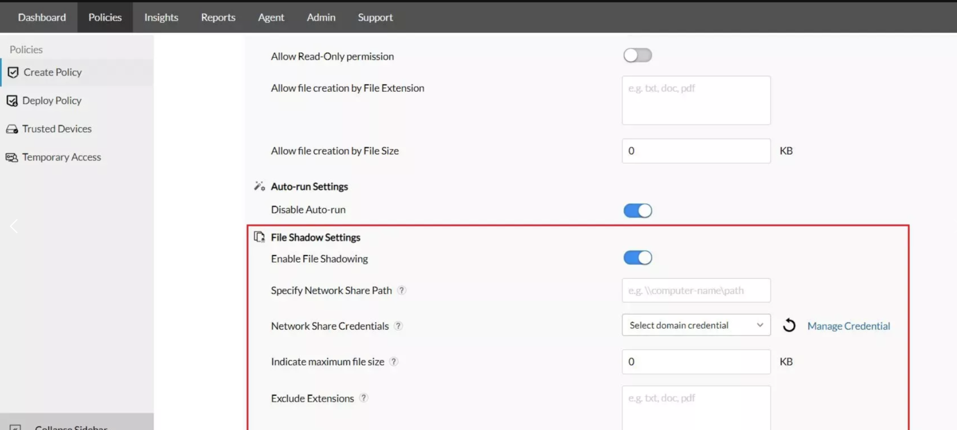
Task: Click the Create Policy shield icon
Action: tap(13, 73)
